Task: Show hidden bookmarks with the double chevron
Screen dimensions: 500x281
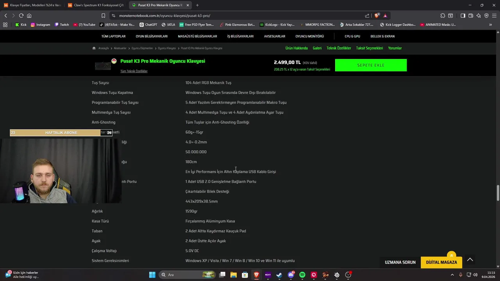Action: click(491, 25)
